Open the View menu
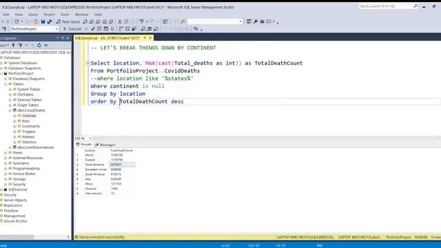This screenshot has height=248, width=441. point(19,14)
